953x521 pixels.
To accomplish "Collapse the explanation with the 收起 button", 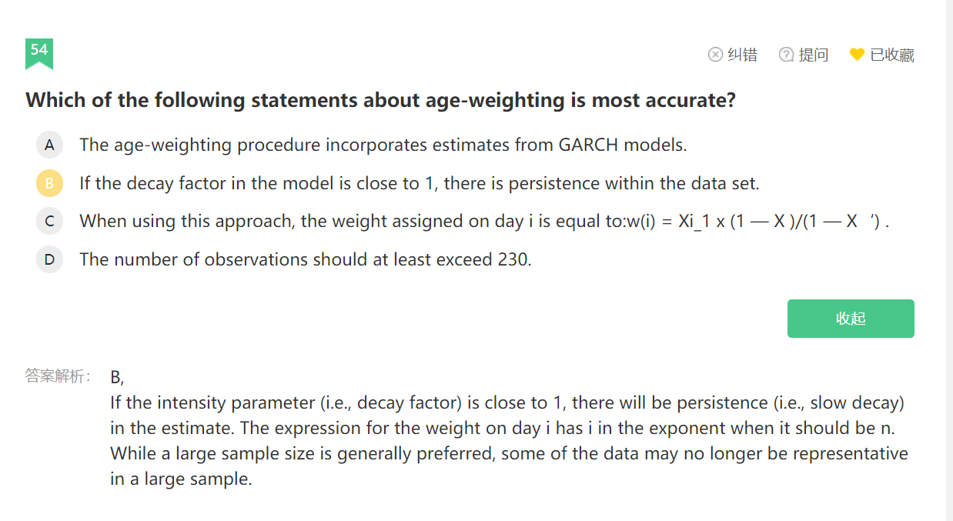I will pyautogui.click(x=851, y=319).
